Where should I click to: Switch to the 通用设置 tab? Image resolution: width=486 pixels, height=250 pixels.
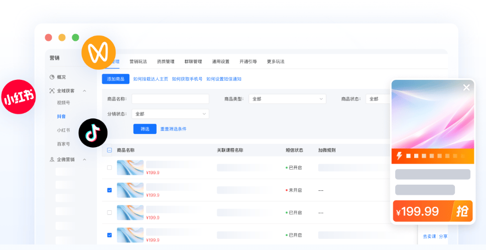click(221, 62)
